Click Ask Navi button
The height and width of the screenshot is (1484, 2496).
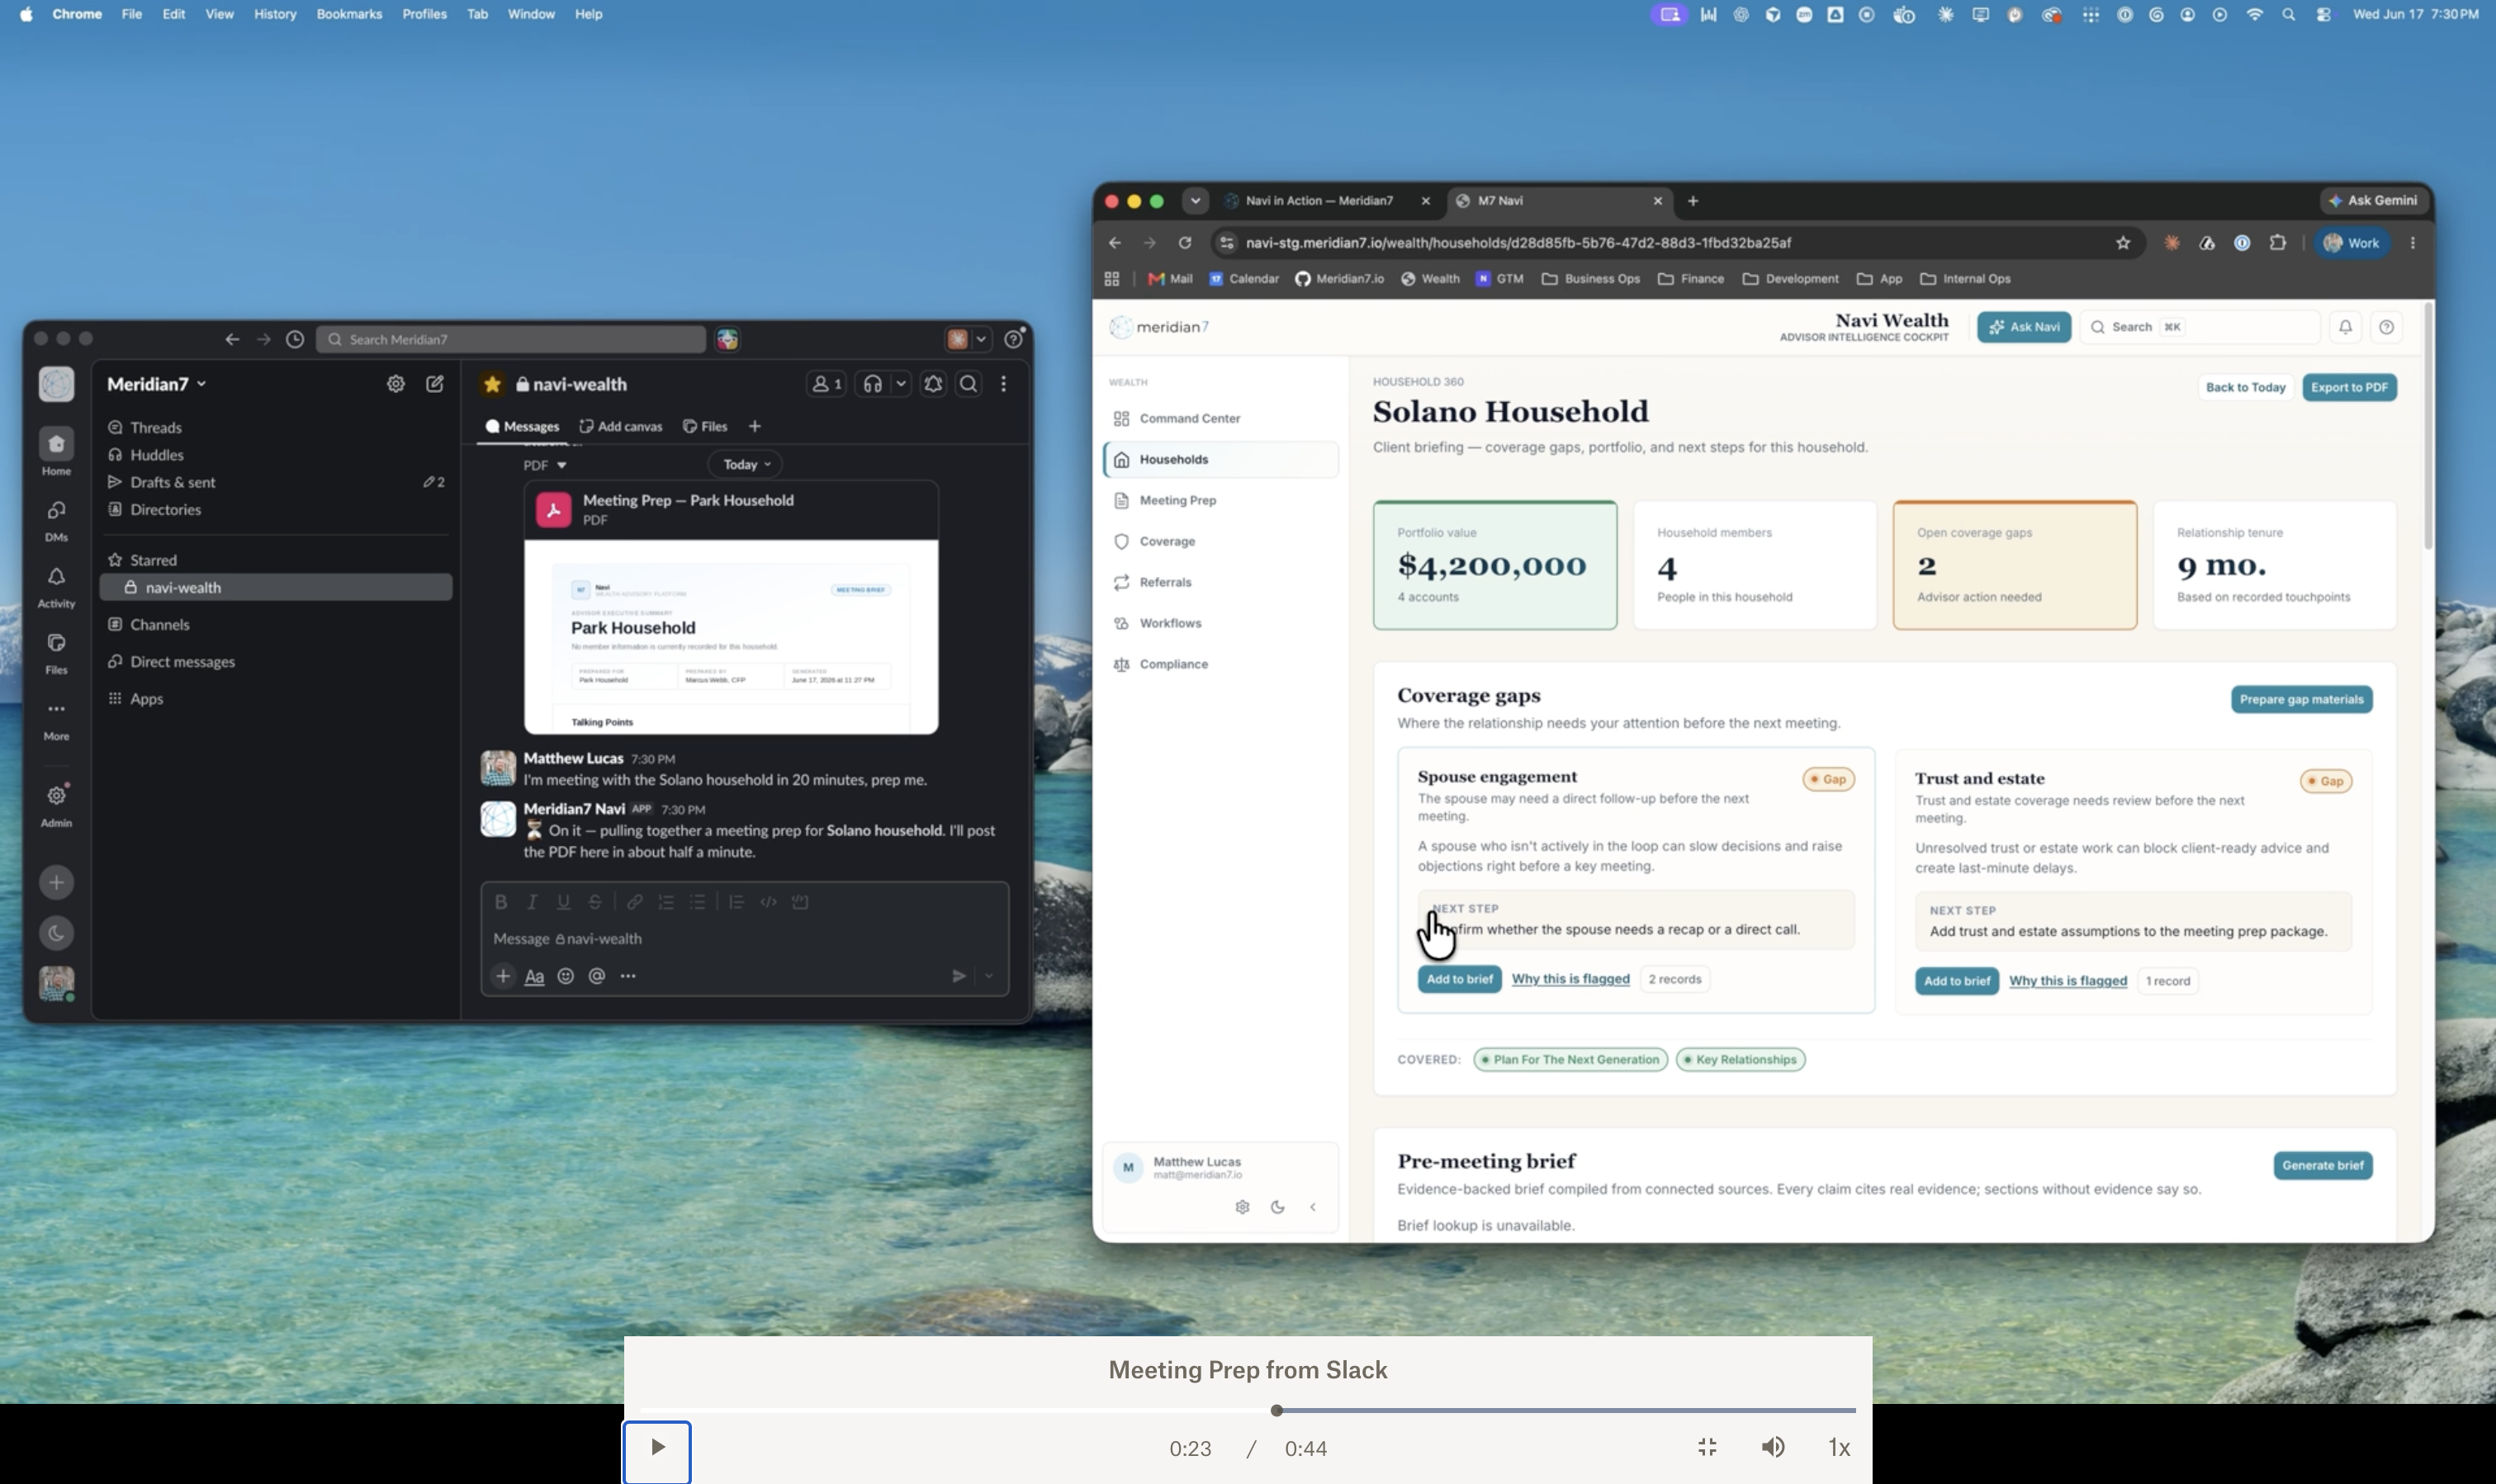pyautogui.click(x=2024, y=327)
